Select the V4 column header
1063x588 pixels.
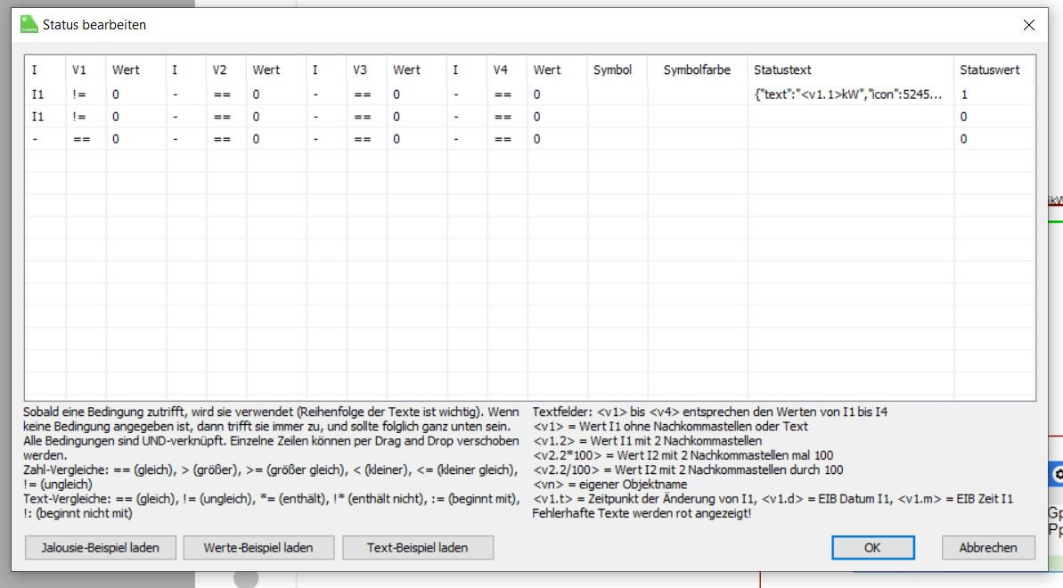pyautogui.click(x=506, y=69)
